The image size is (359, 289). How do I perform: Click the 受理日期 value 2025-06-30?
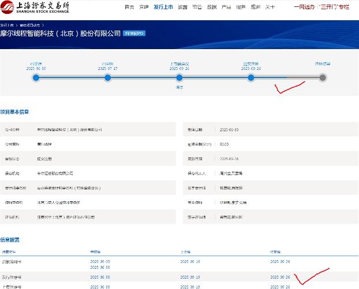[x=229, y=129]
